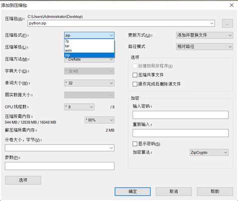Open 帮助 help button
The width and height of the screenshot is (238, 201).
(215, 191)
